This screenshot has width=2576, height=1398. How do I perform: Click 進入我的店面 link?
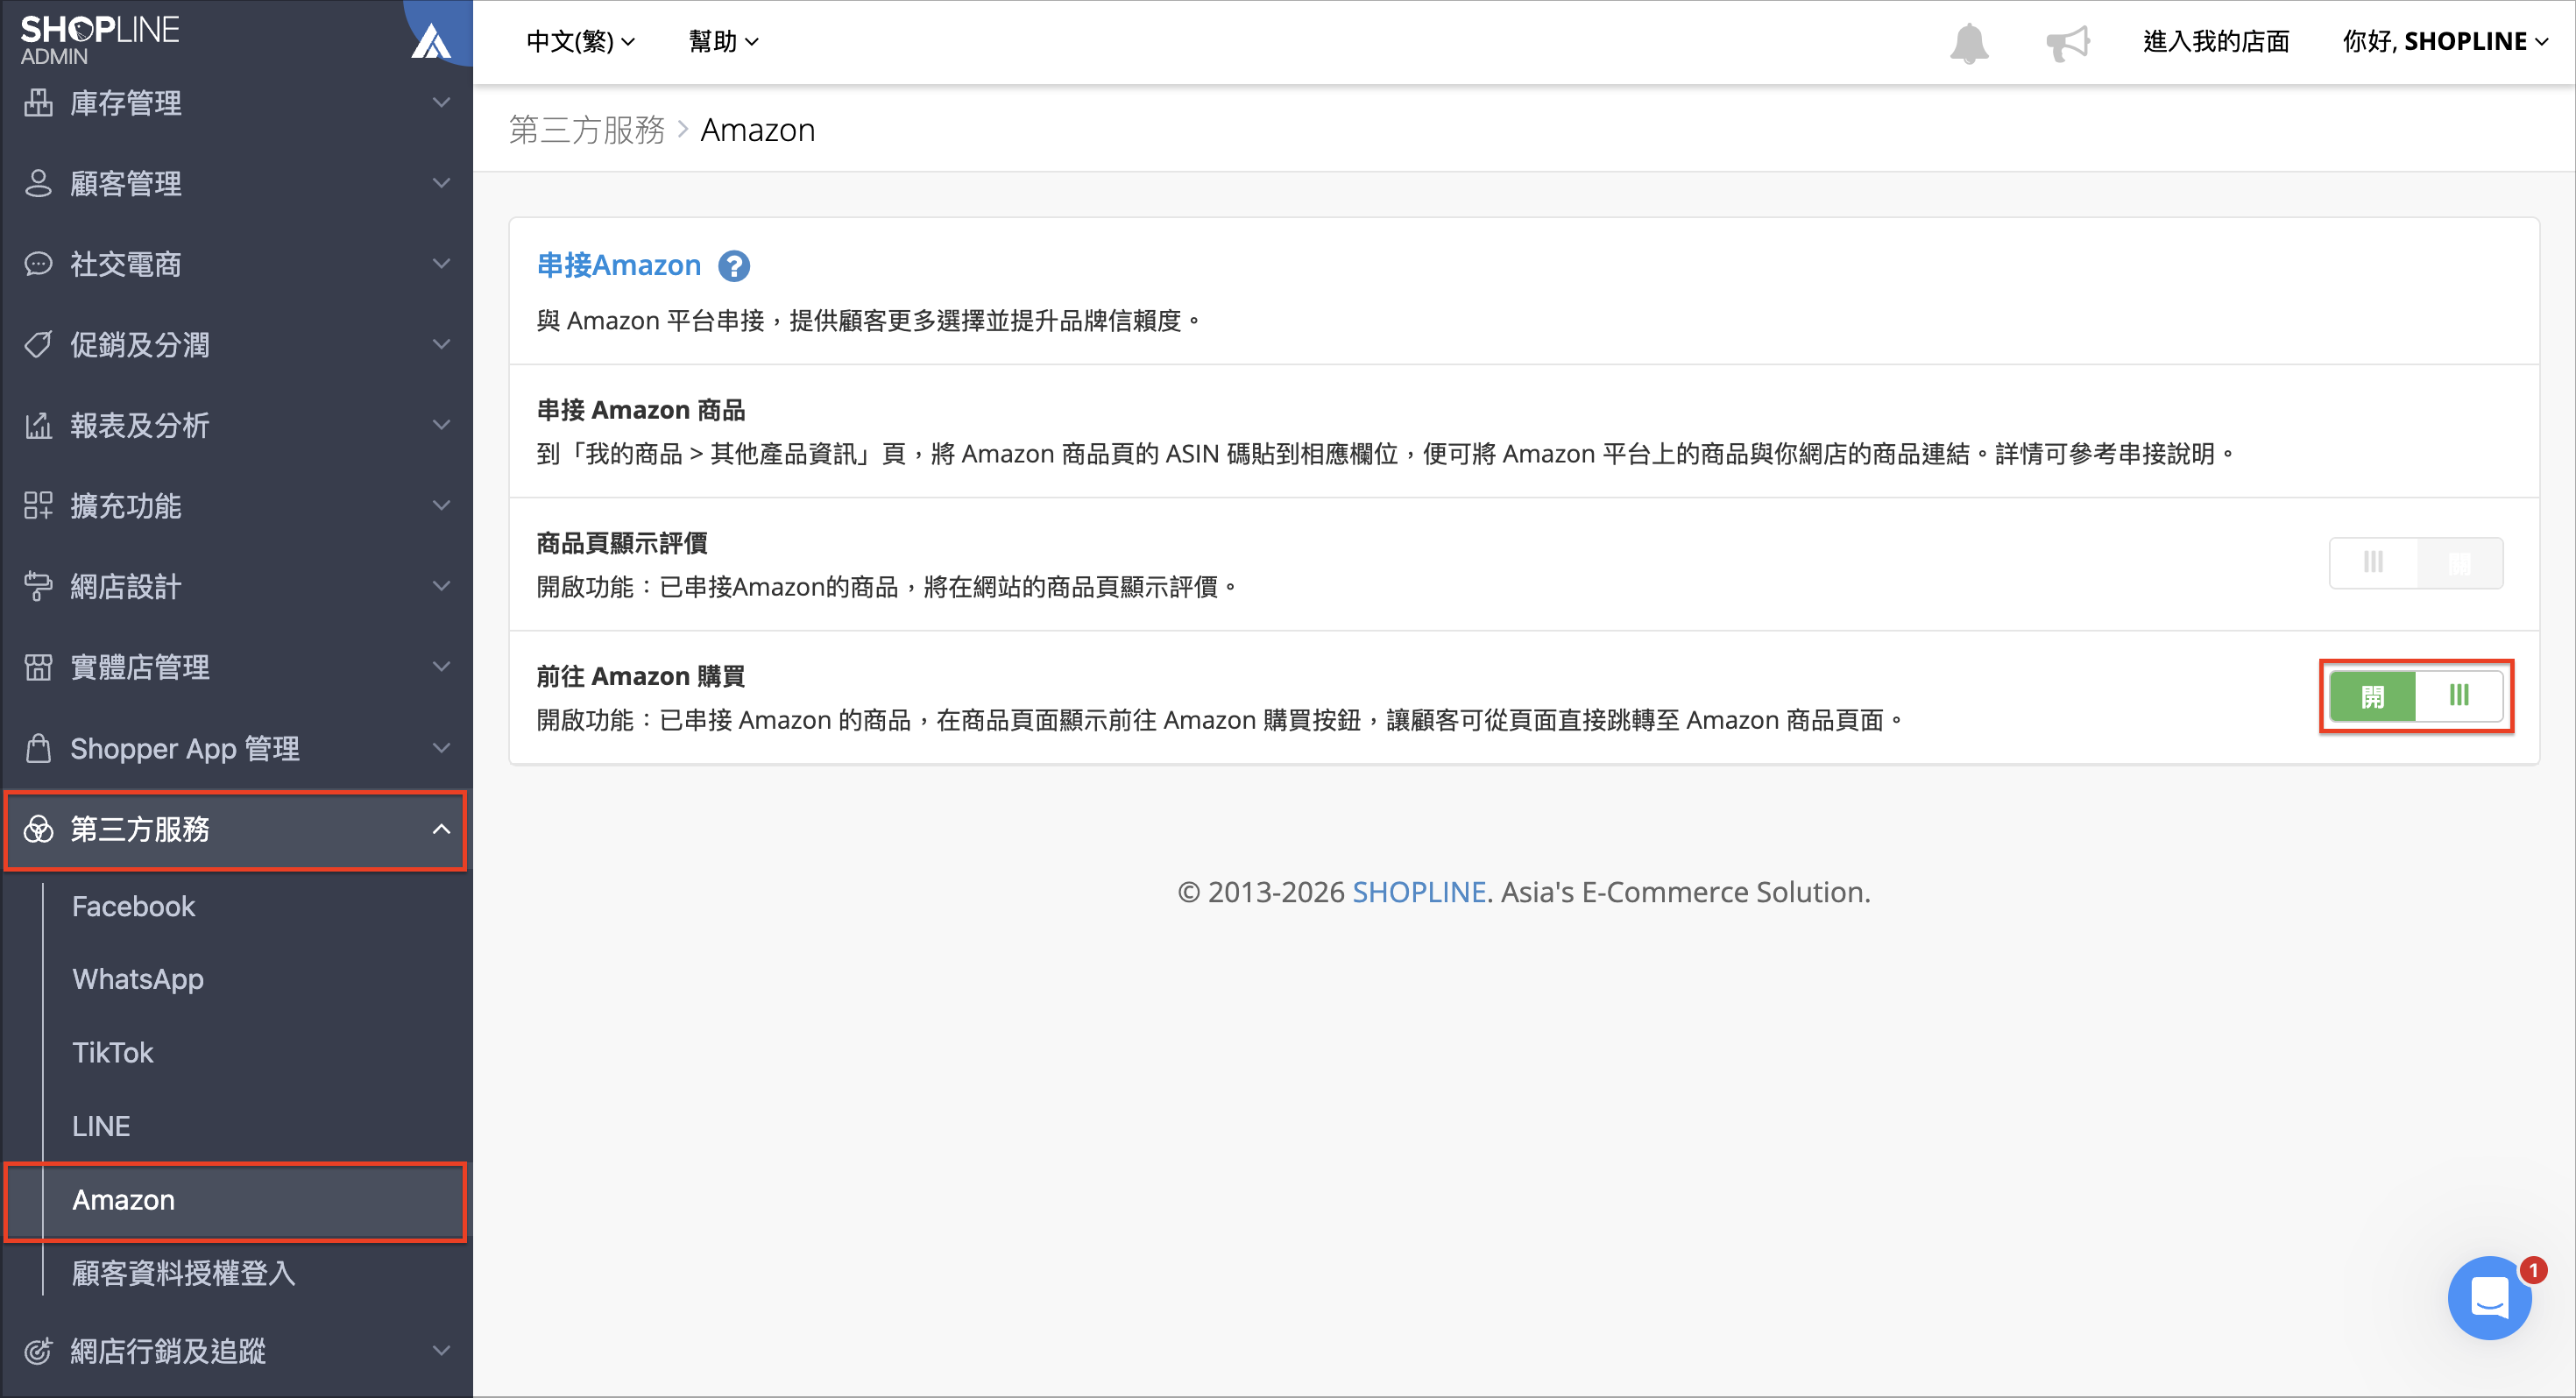point(2216,42)
